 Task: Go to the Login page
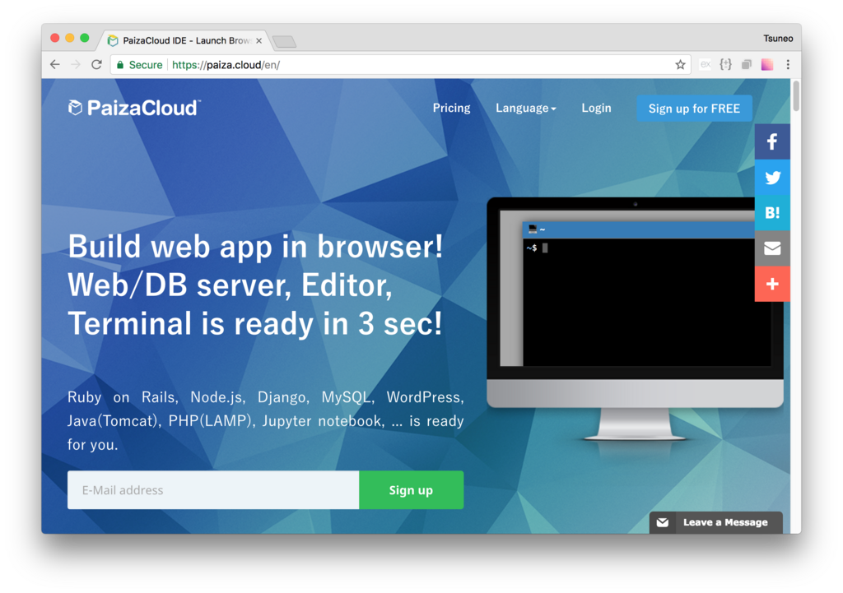(x=596, y=108)
